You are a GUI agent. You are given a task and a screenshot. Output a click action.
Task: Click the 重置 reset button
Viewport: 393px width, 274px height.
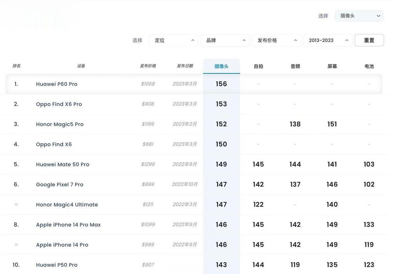pos(369,40)
